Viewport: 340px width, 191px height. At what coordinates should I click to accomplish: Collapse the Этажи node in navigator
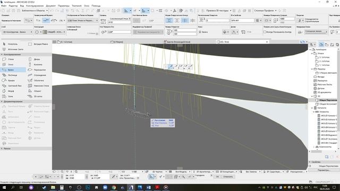tap(312, 53)
